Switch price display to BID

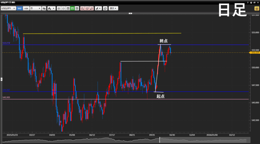pyautogui.click(x=20, y=8)
